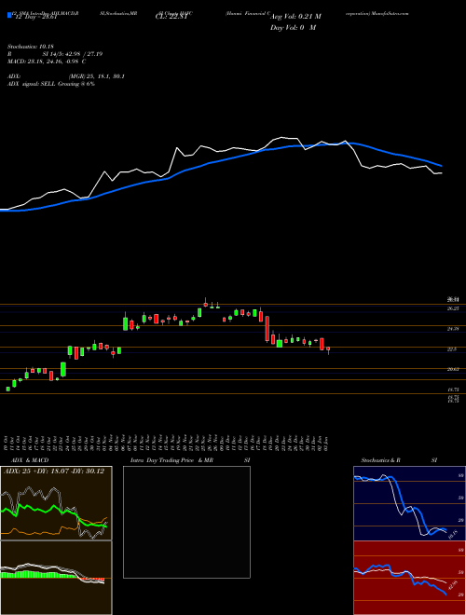Click the '12 Day = 23.61' label
466x615 pixels.
pyautogui.click(x=36, y=17)
